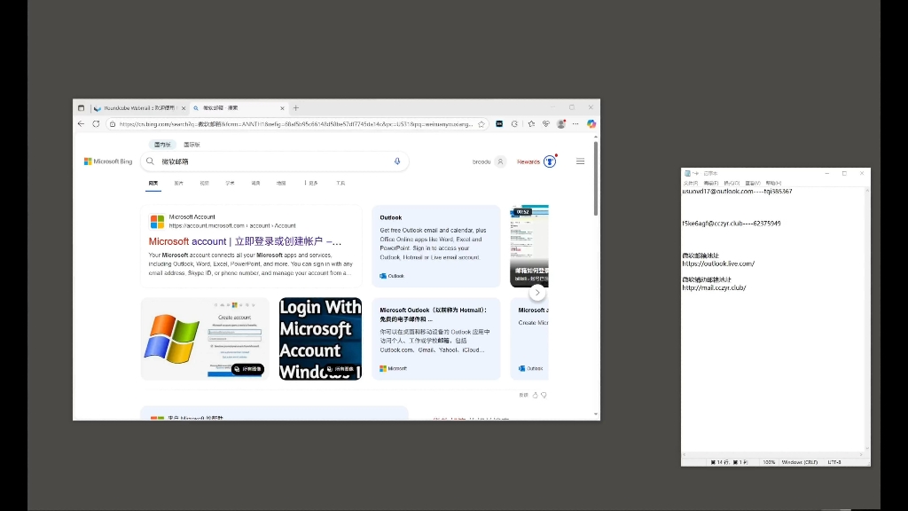Give thumbs up feedback on results
908x511 pixels.
point(535,395)
